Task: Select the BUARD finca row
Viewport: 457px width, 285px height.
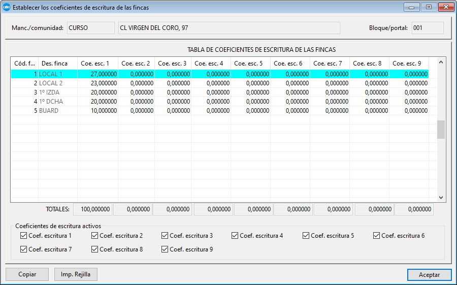Action: [x=49, y=111]
